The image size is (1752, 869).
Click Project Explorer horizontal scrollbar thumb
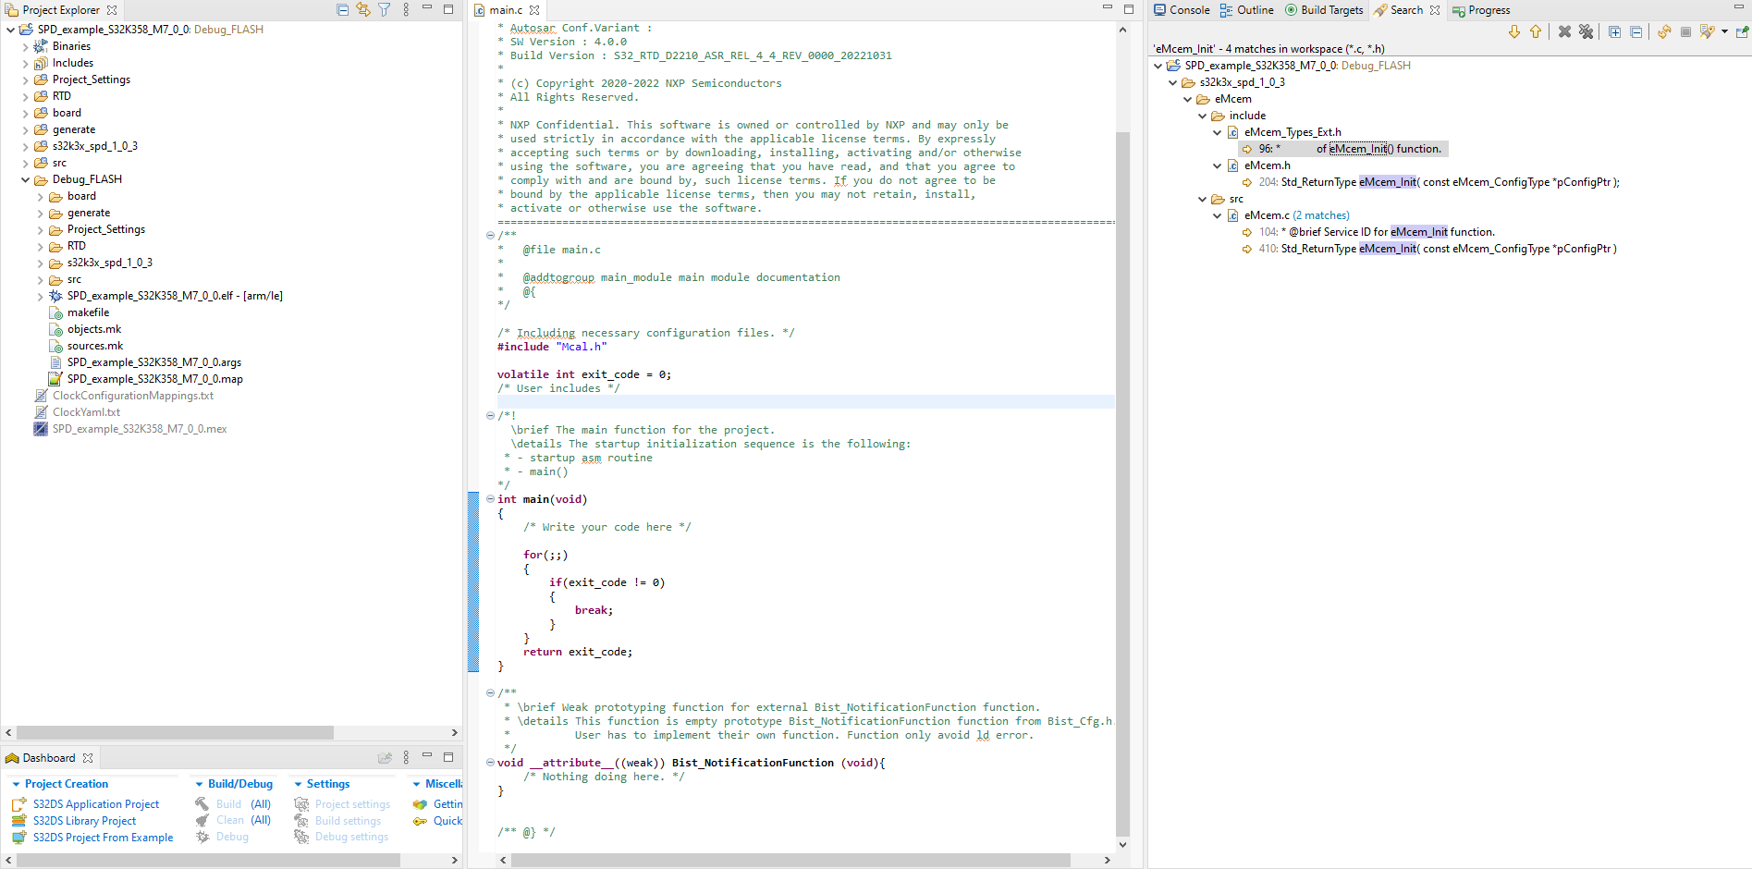175,732
